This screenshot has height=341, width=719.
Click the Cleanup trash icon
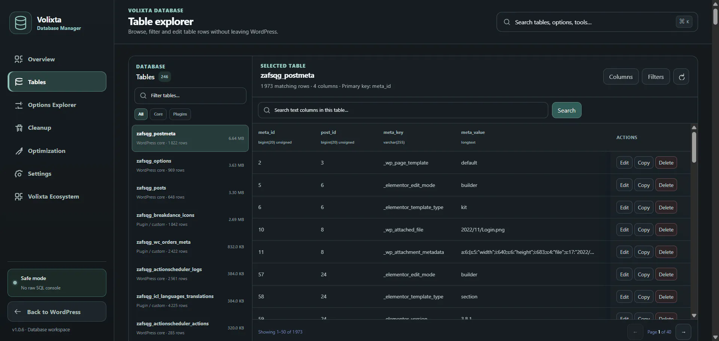coord(19,128)
